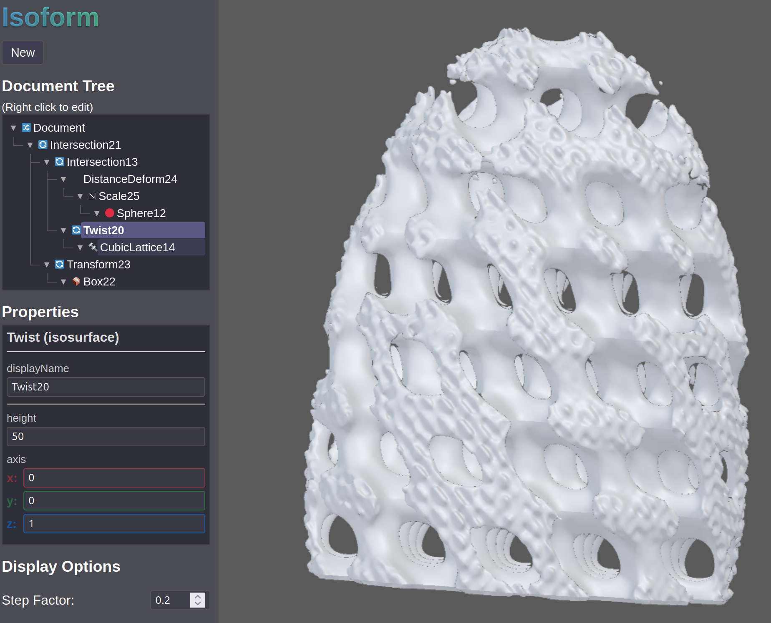Select DistanceDeform24 in the document tree

pos(130,179)
